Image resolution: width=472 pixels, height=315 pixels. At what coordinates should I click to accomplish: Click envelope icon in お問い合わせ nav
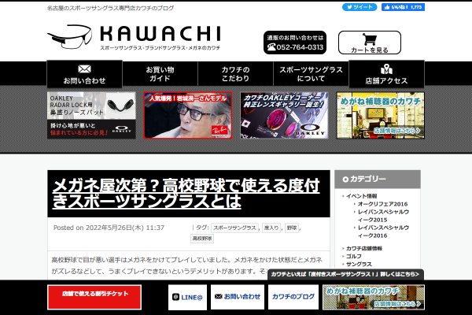point(84,69)
